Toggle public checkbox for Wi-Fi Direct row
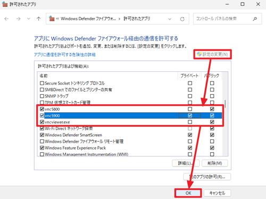 [x=212, y=128]
